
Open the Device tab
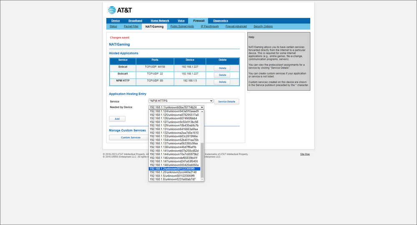point(116,21)
